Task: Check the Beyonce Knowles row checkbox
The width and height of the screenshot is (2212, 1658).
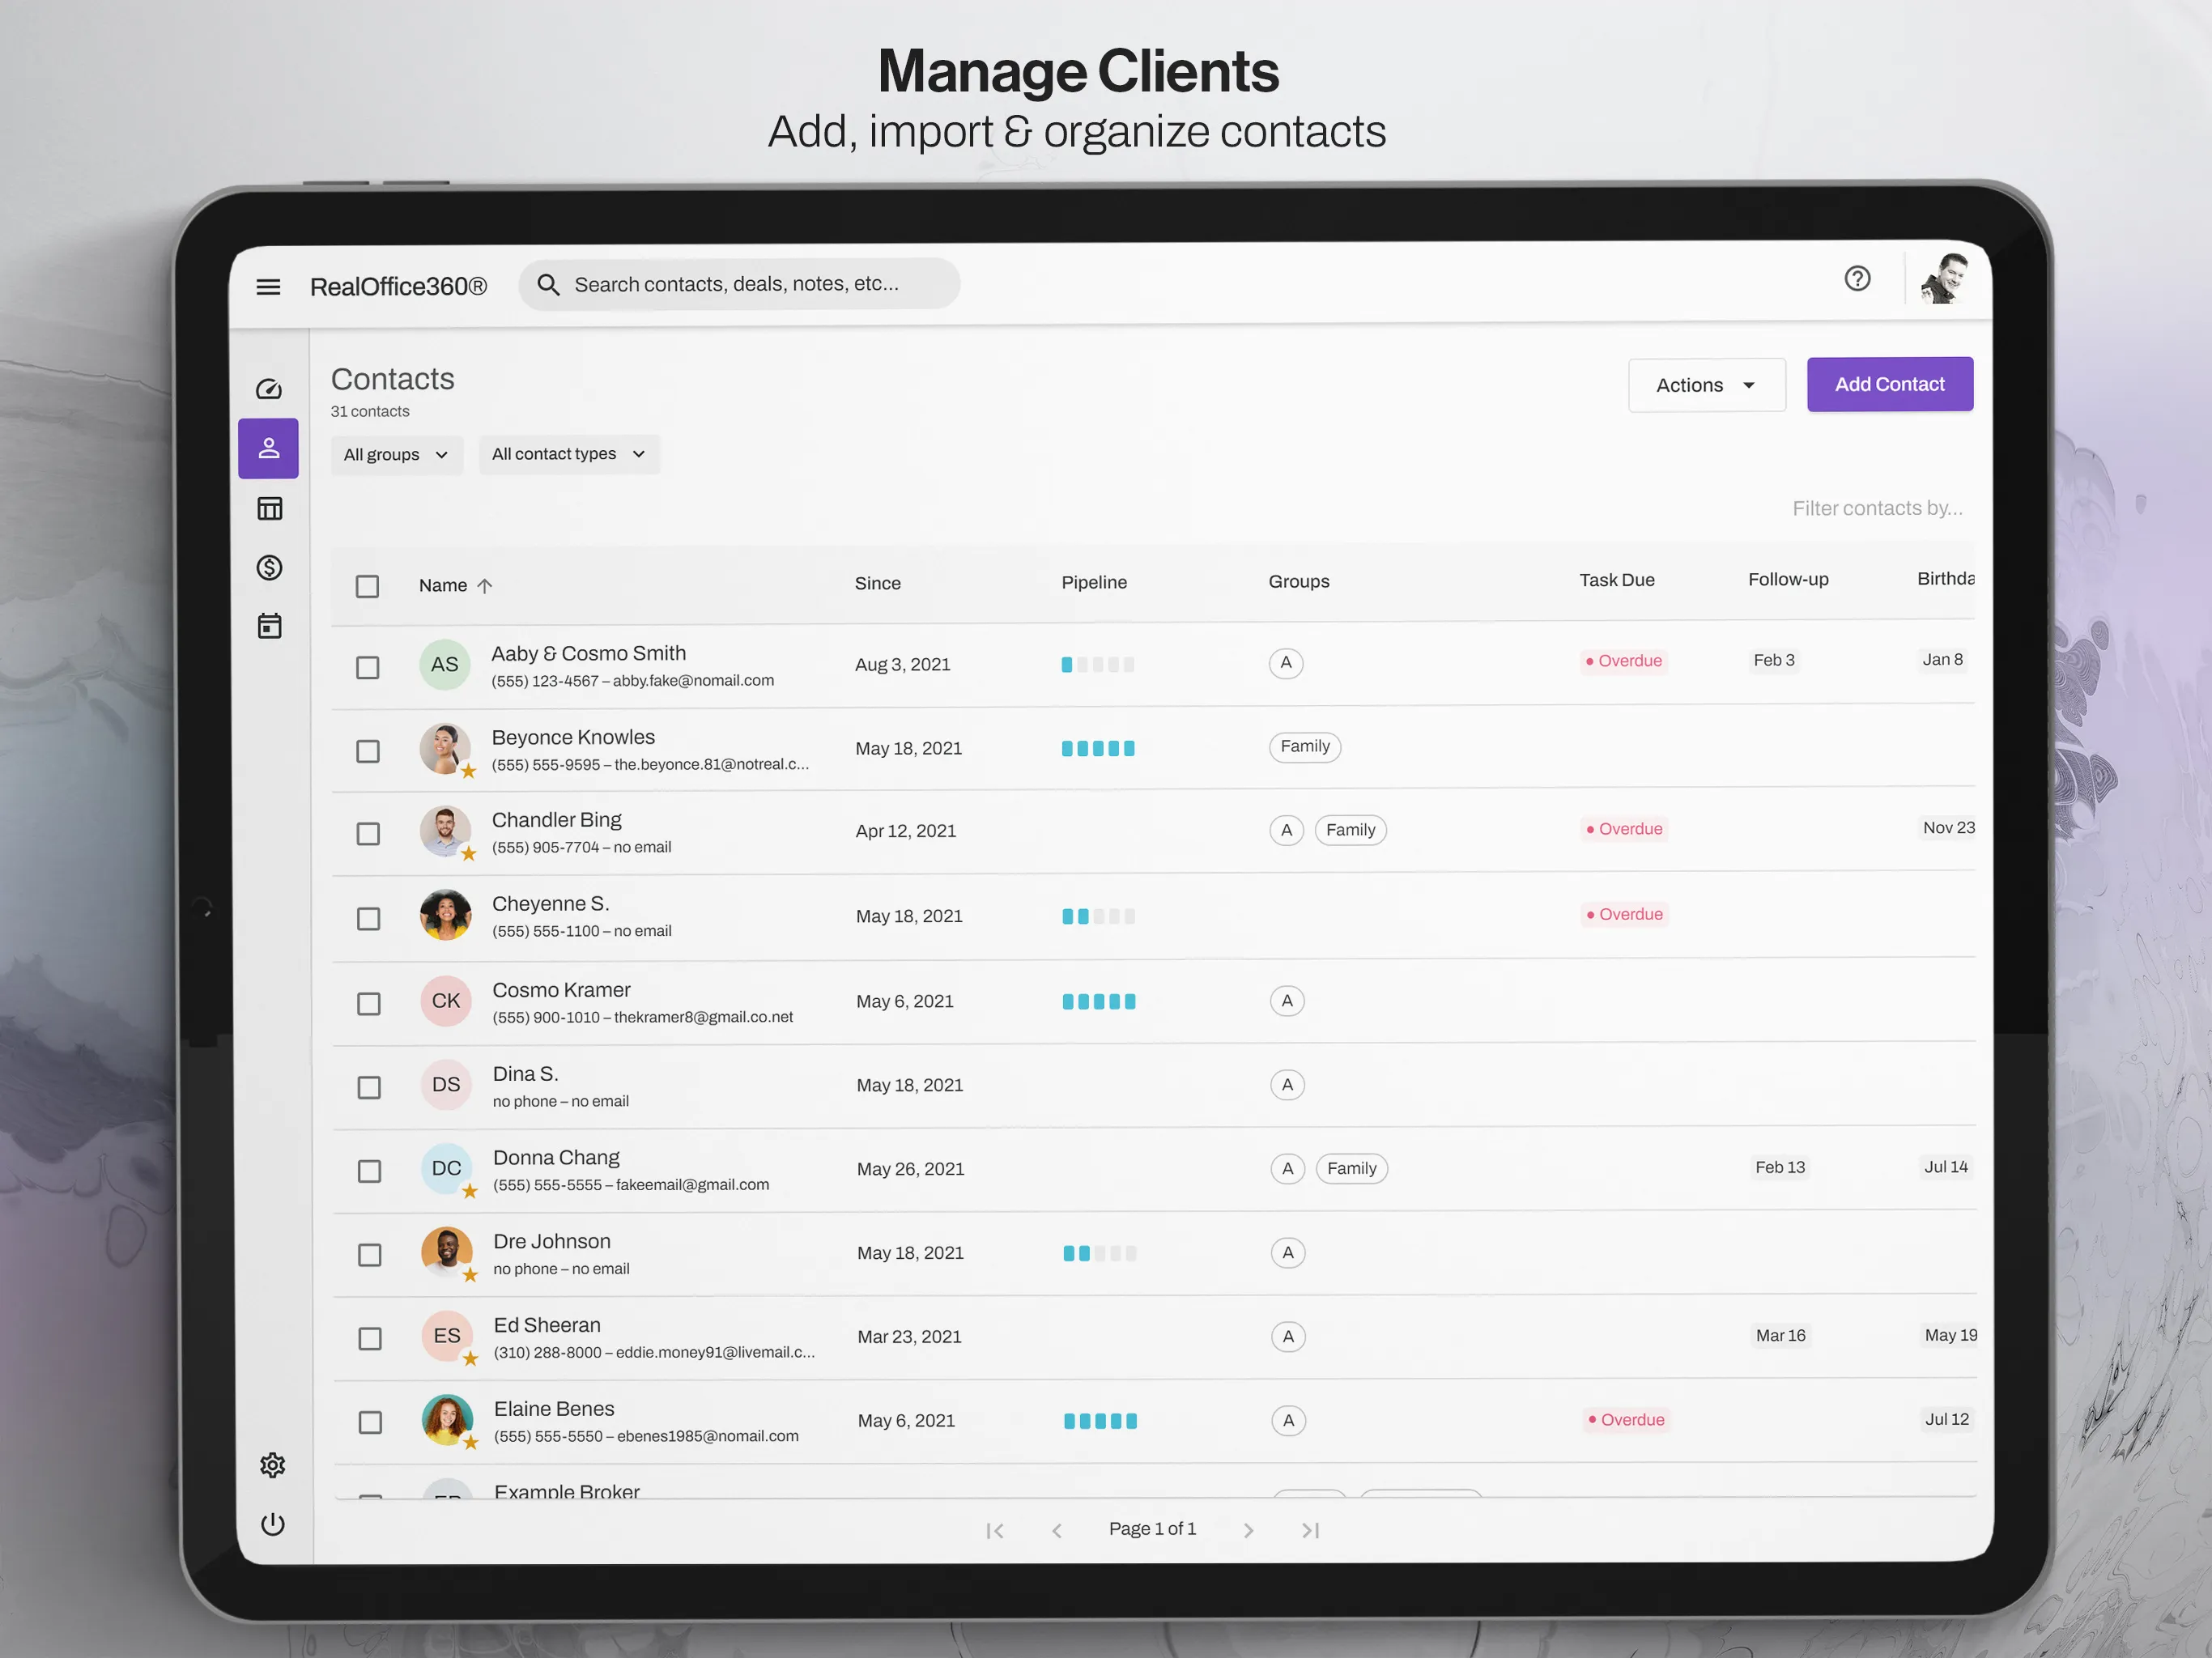Action: point(368,751)
